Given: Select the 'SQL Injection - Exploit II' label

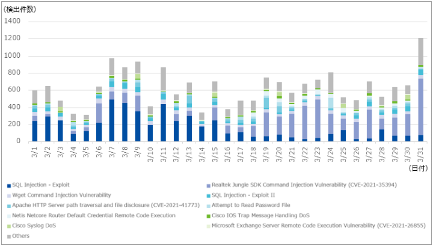Looking at the screenshot, I should (244, 195).
